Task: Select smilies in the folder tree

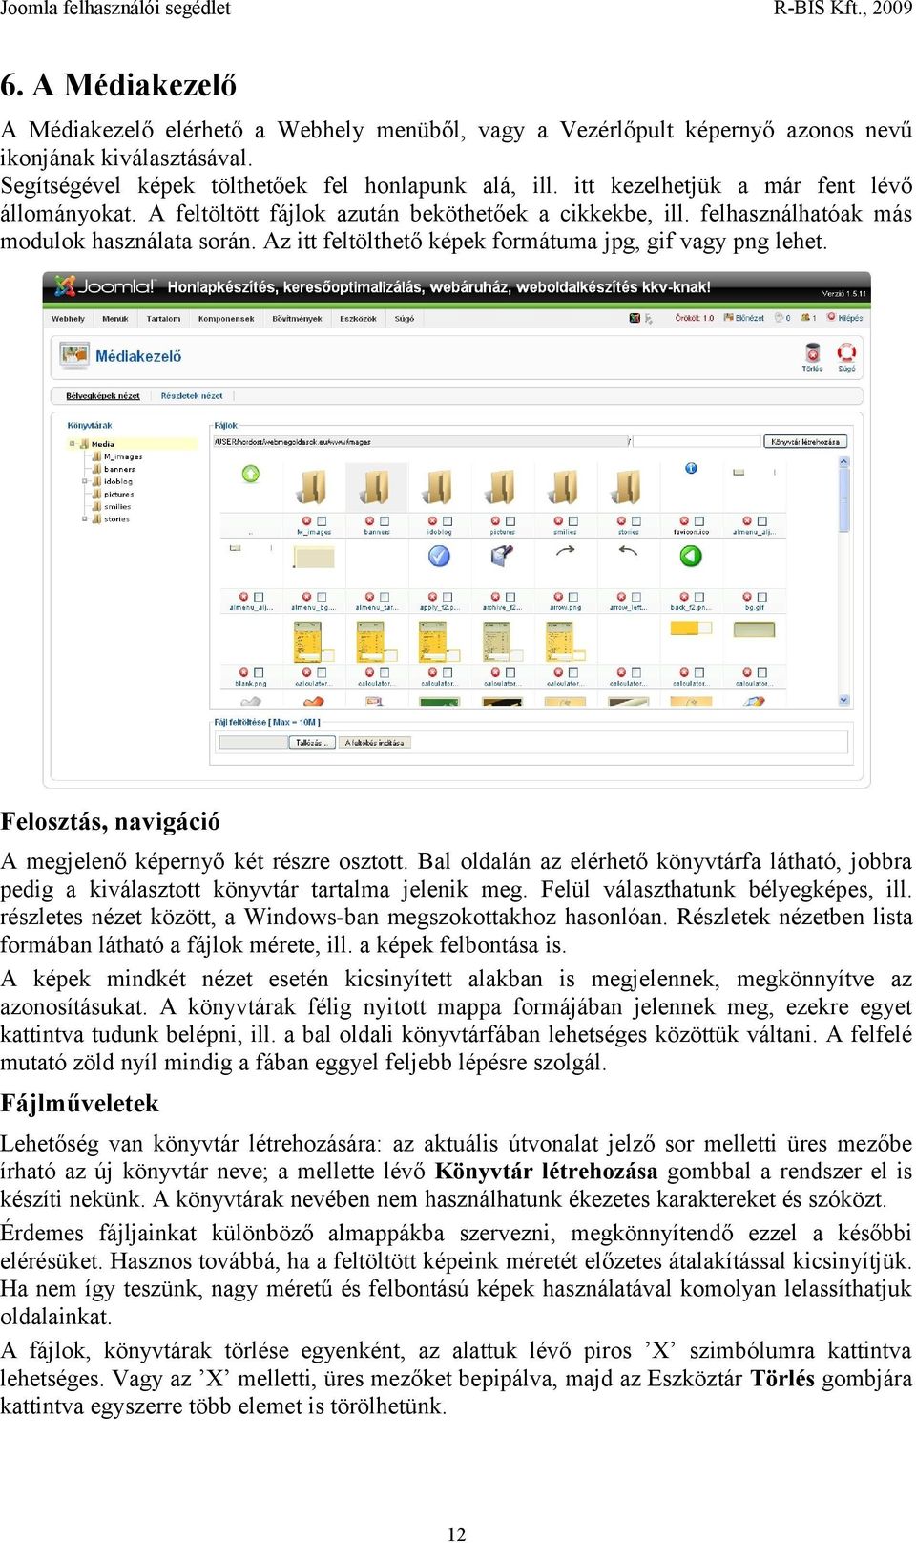Action: click(x=117, y=506)
